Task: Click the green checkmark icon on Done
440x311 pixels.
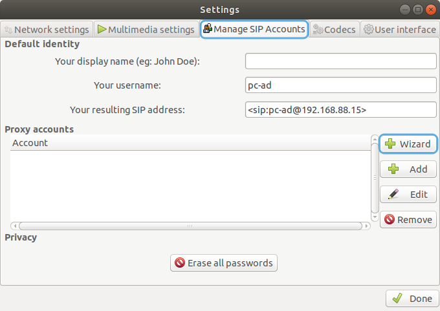Action: click(x=397, y=298)
